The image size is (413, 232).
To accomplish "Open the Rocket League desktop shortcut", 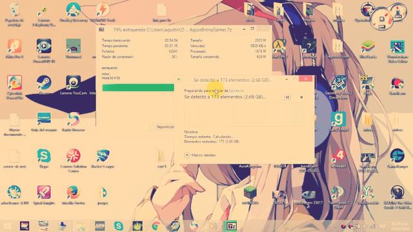I will pos(103,159).
